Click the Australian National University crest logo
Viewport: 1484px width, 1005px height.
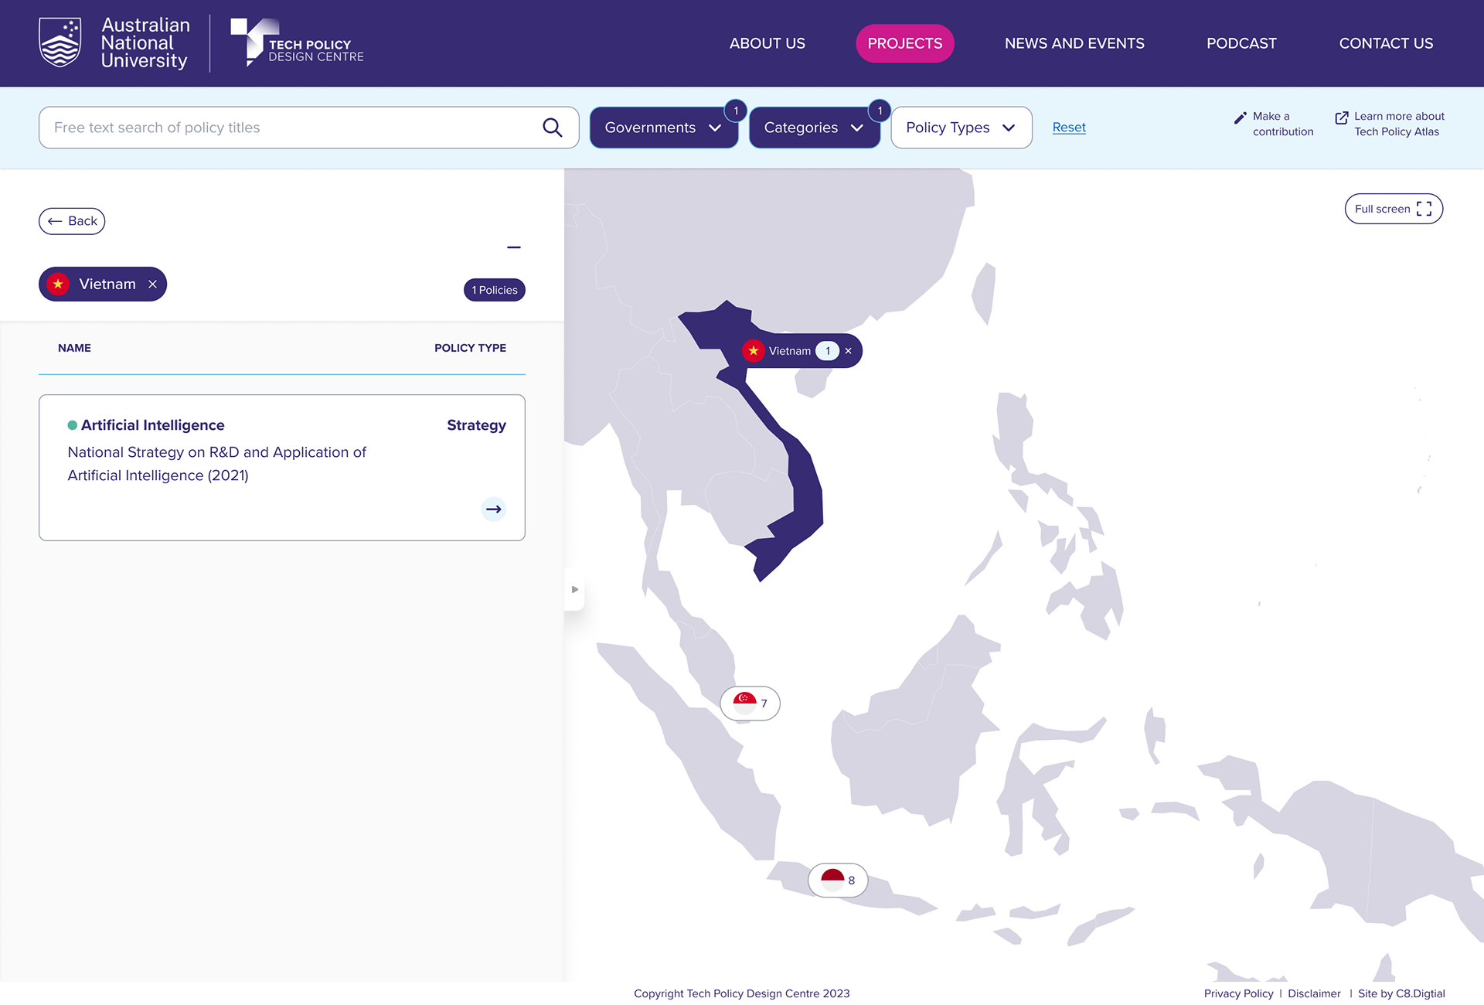pos(60,43)
